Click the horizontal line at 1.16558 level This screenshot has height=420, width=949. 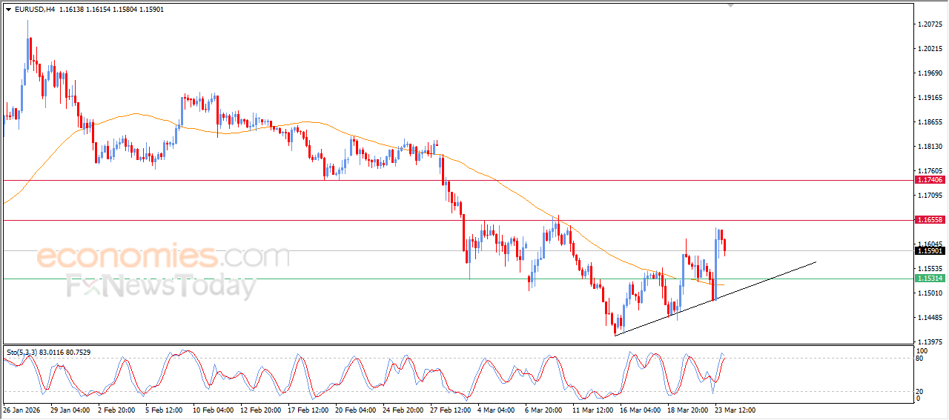(457, 220)
